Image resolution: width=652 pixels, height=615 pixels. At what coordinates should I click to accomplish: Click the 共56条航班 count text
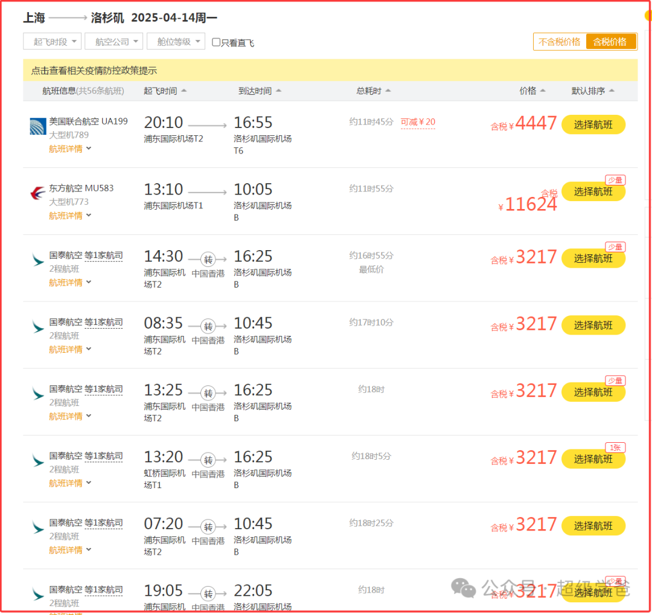point(100,91)
